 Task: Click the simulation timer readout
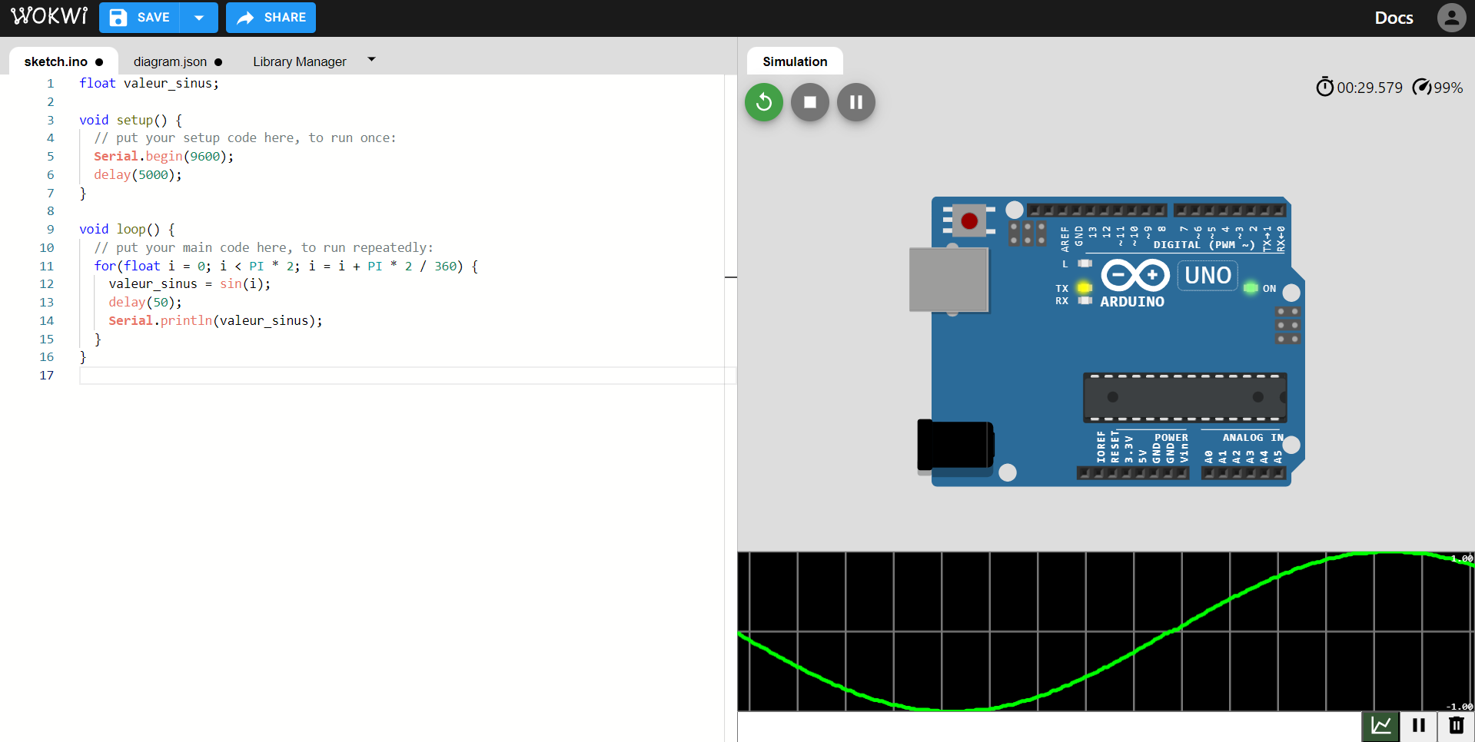pyautogui.click(x=1359, y=88)
